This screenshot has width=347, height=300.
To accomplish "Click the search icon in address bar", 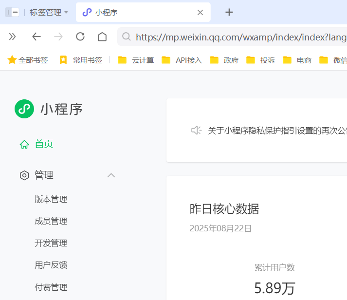I will 127,37.
